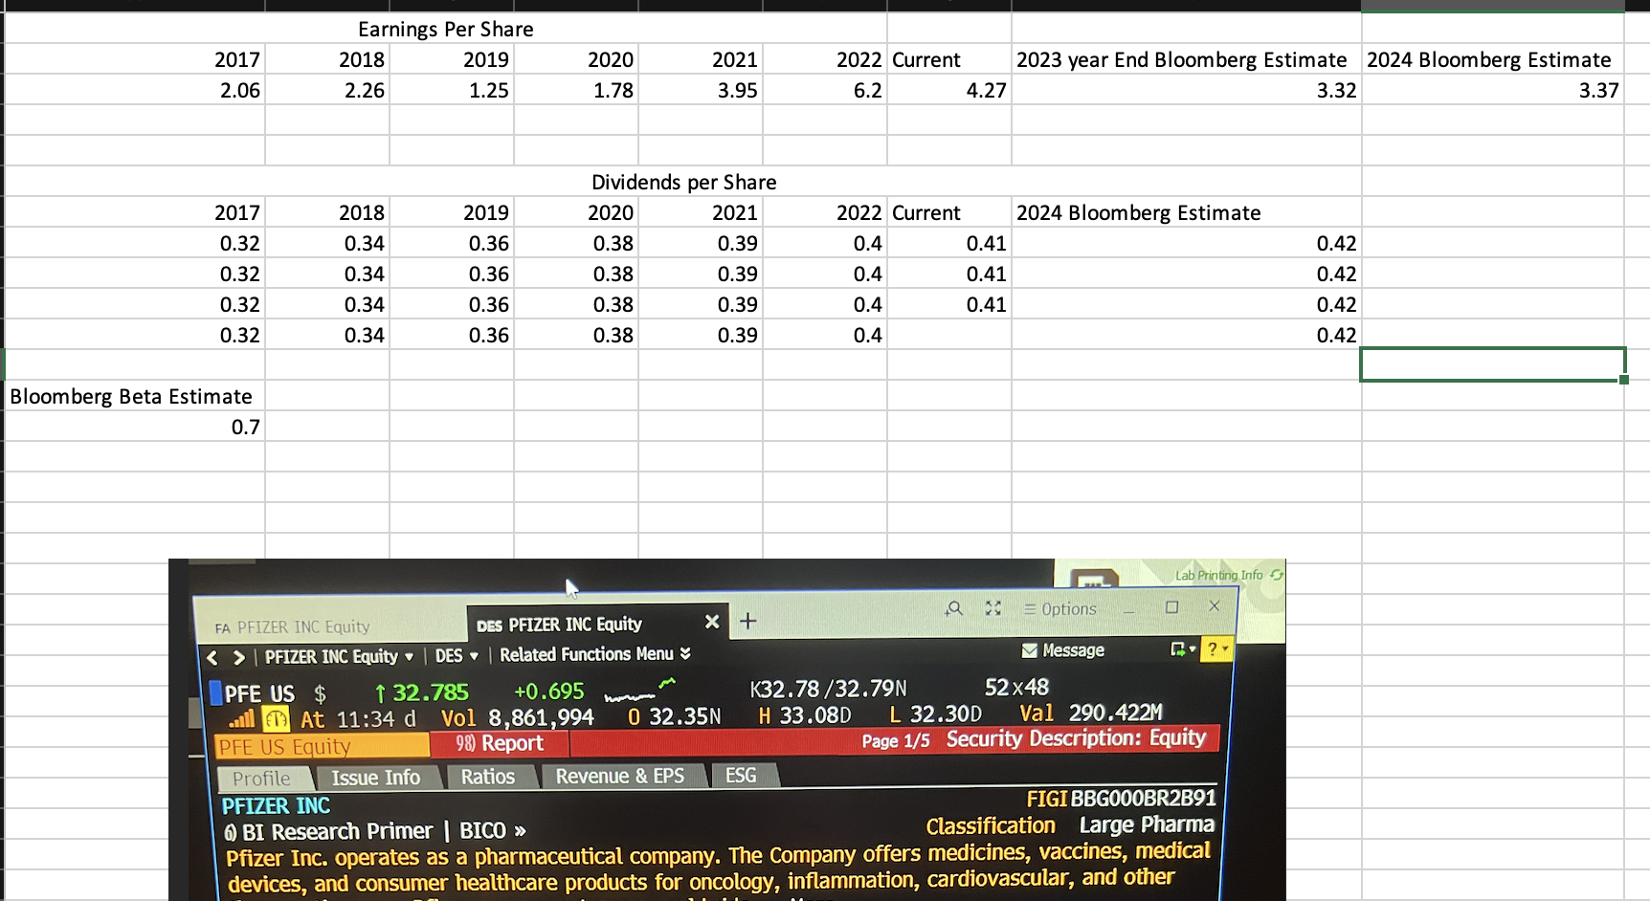Screen dimensions: 1650x901
Task: Select the 2021 EPS value 3.95
Action: tap(701, 90)
